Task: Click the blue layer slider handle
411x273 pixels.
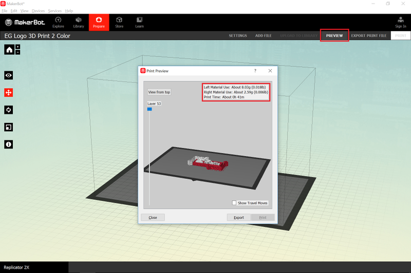Action: click(150, 109)
